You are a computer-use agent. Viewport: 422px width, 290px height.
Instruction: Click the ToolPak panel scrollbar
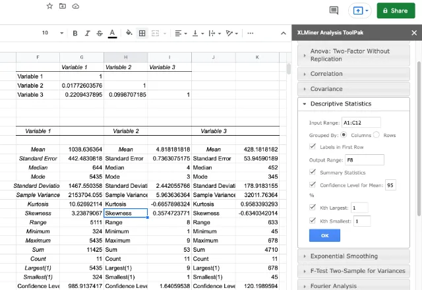pos(419,138)
